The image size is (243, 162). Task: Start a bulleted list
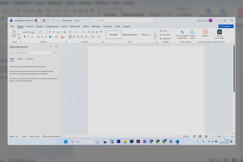[70, 32]
